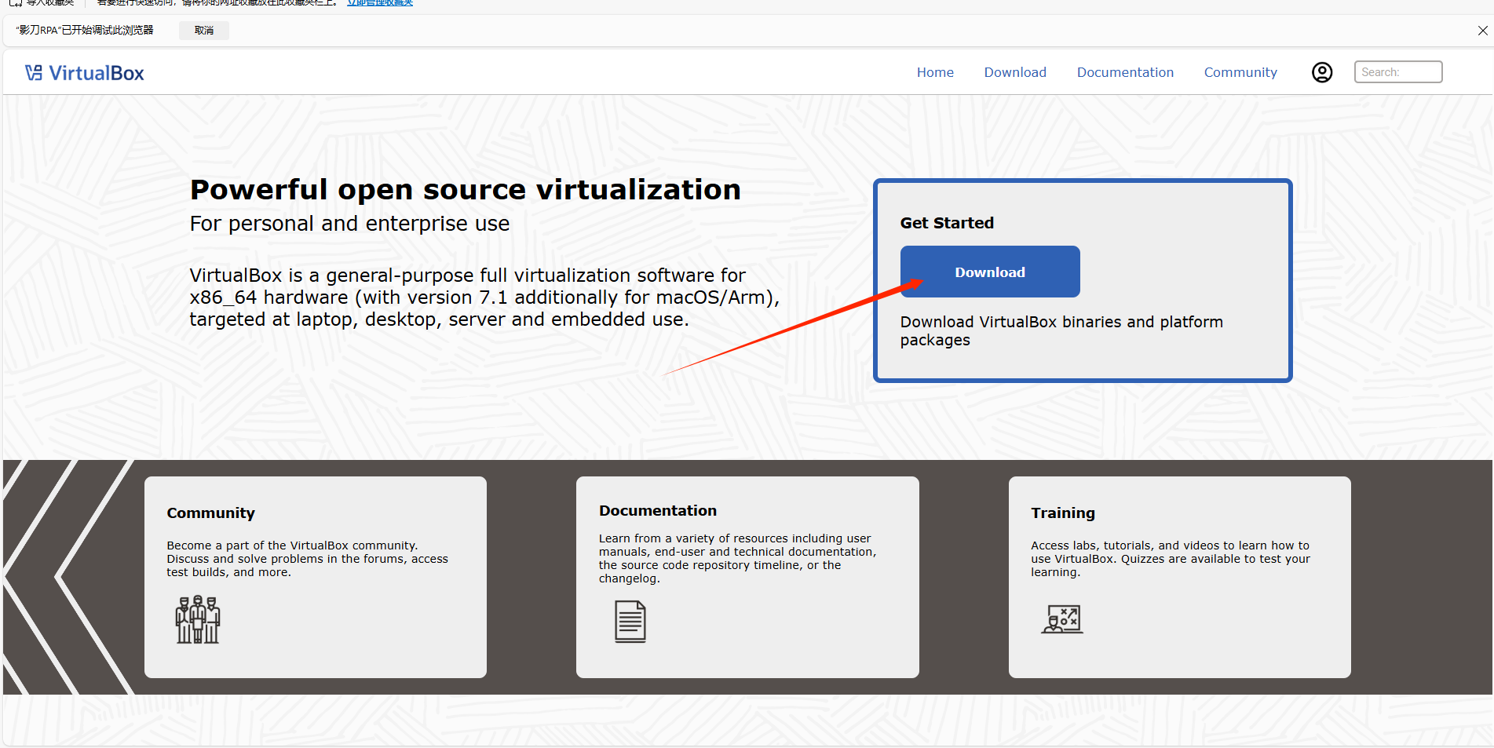Click the 立即管理收藏夹 link
Screen dimensions: 1494x748
(379, 2)
